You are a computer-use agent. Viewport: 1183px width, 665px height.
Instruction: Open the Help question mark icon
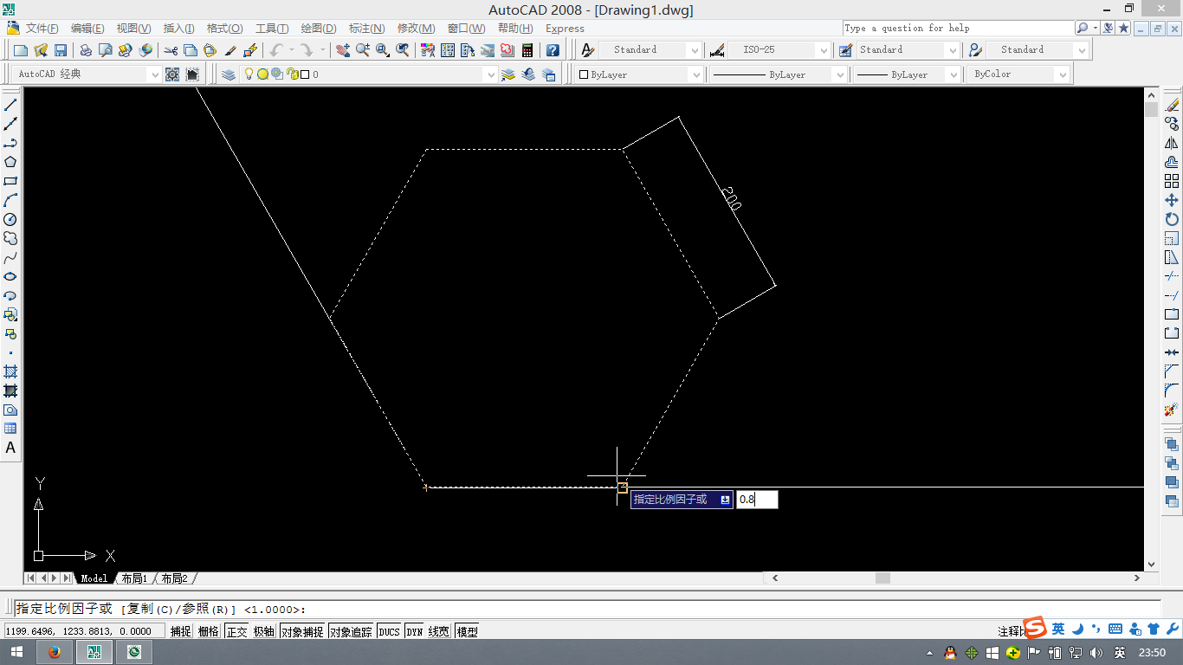[x=553, y=50]
